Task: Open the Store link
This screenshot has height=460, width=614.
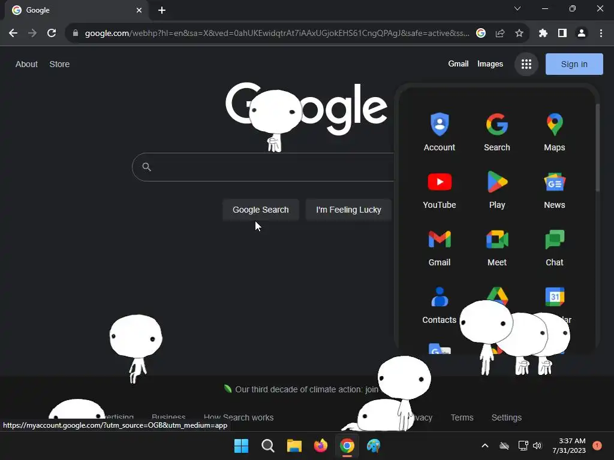Action: coord(59,64)
